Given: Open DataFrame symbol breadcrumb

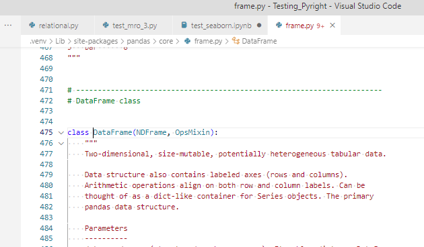Looking at the screenshot, I should (259, 41).
